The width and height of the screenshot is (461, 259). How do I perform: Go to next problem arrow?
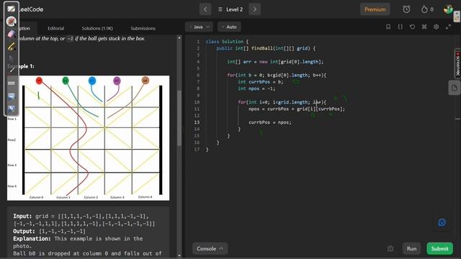click(x=254, y=9)
